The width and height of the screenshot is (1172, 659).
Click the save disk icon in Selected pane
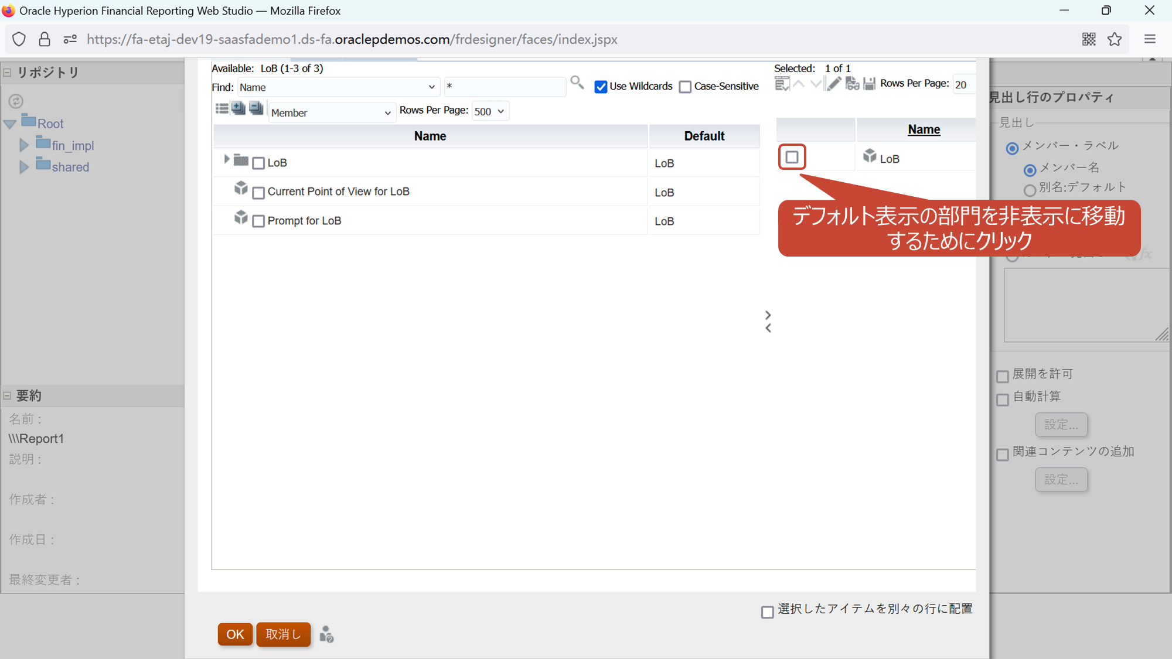pyautogui.click(x=870, y=84)
